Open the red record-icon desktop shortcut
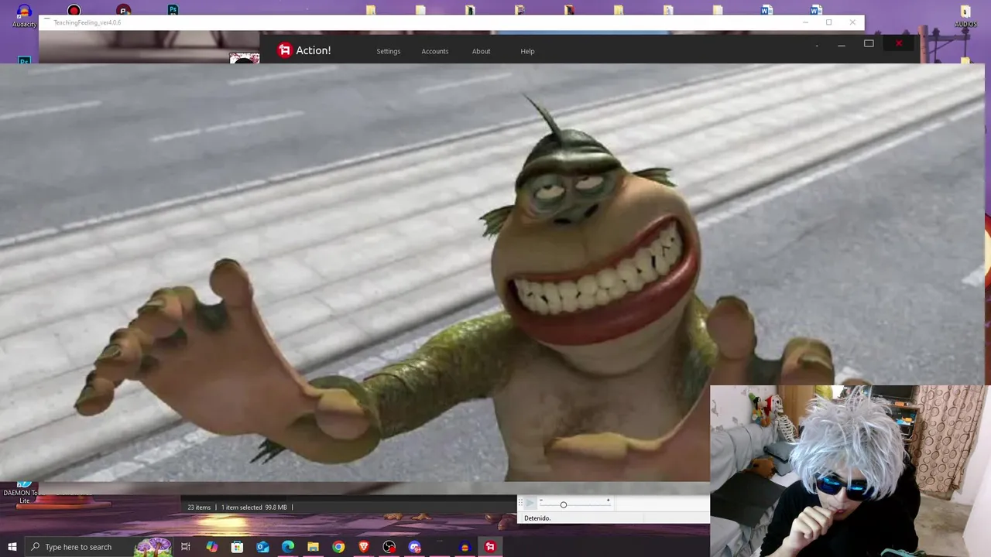The image size is (991, 557). (x=74, y=11)
